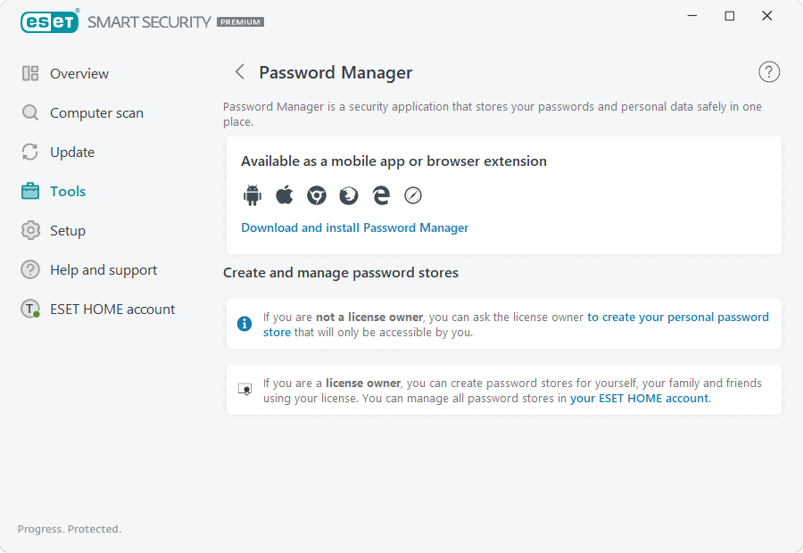Click the Chrome browser icon
This screenshot has width=803, height=553.
click(317, 195)
